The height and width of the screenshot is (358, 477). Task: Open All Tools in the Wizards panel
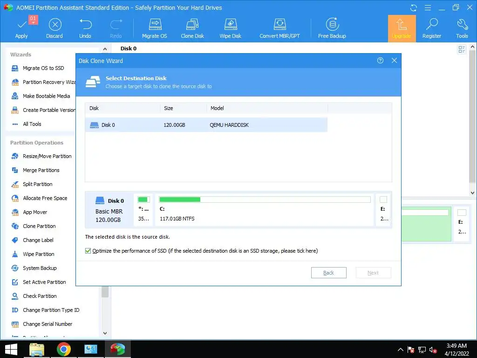[x=26, y=124]
